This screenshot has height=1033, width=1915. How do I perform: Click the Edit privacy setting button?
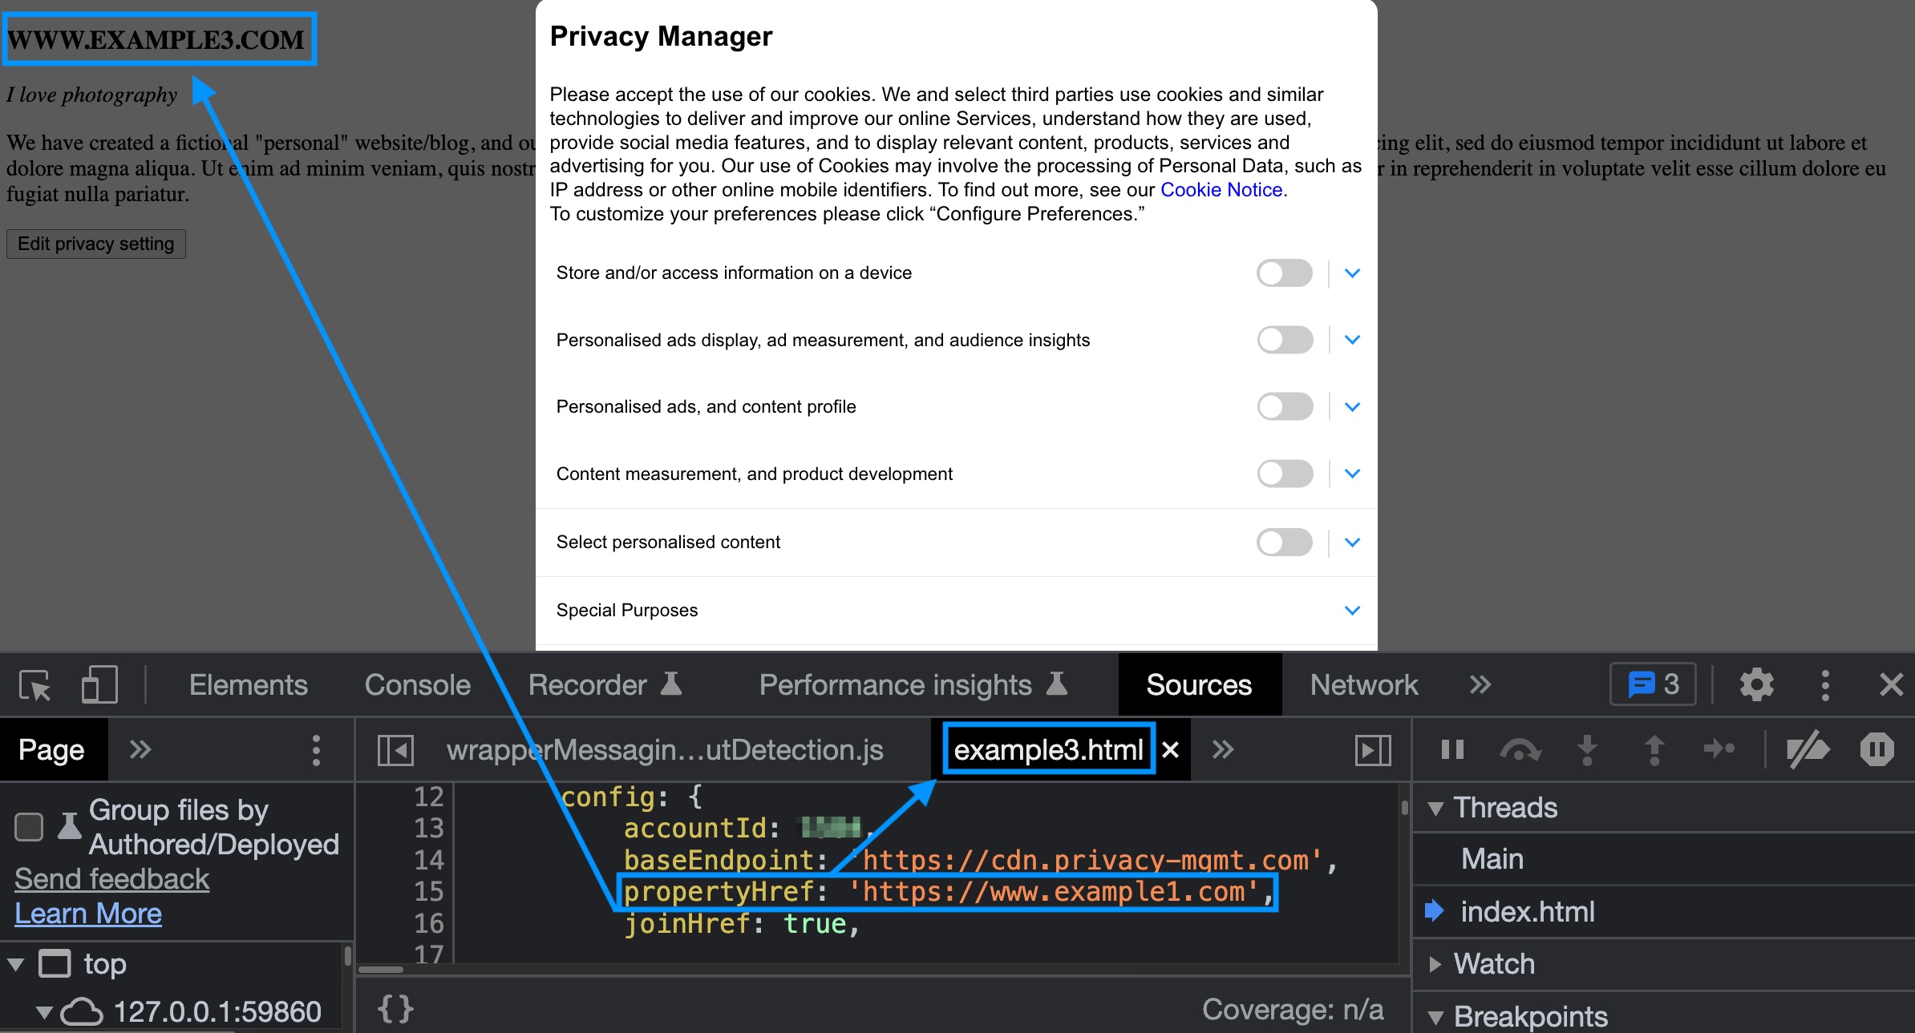point(96,244)
